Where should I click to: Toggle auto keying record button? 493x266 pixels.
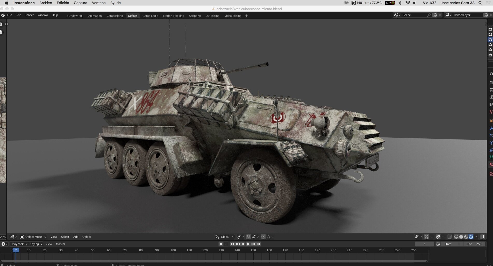click(x=221, y=244)
